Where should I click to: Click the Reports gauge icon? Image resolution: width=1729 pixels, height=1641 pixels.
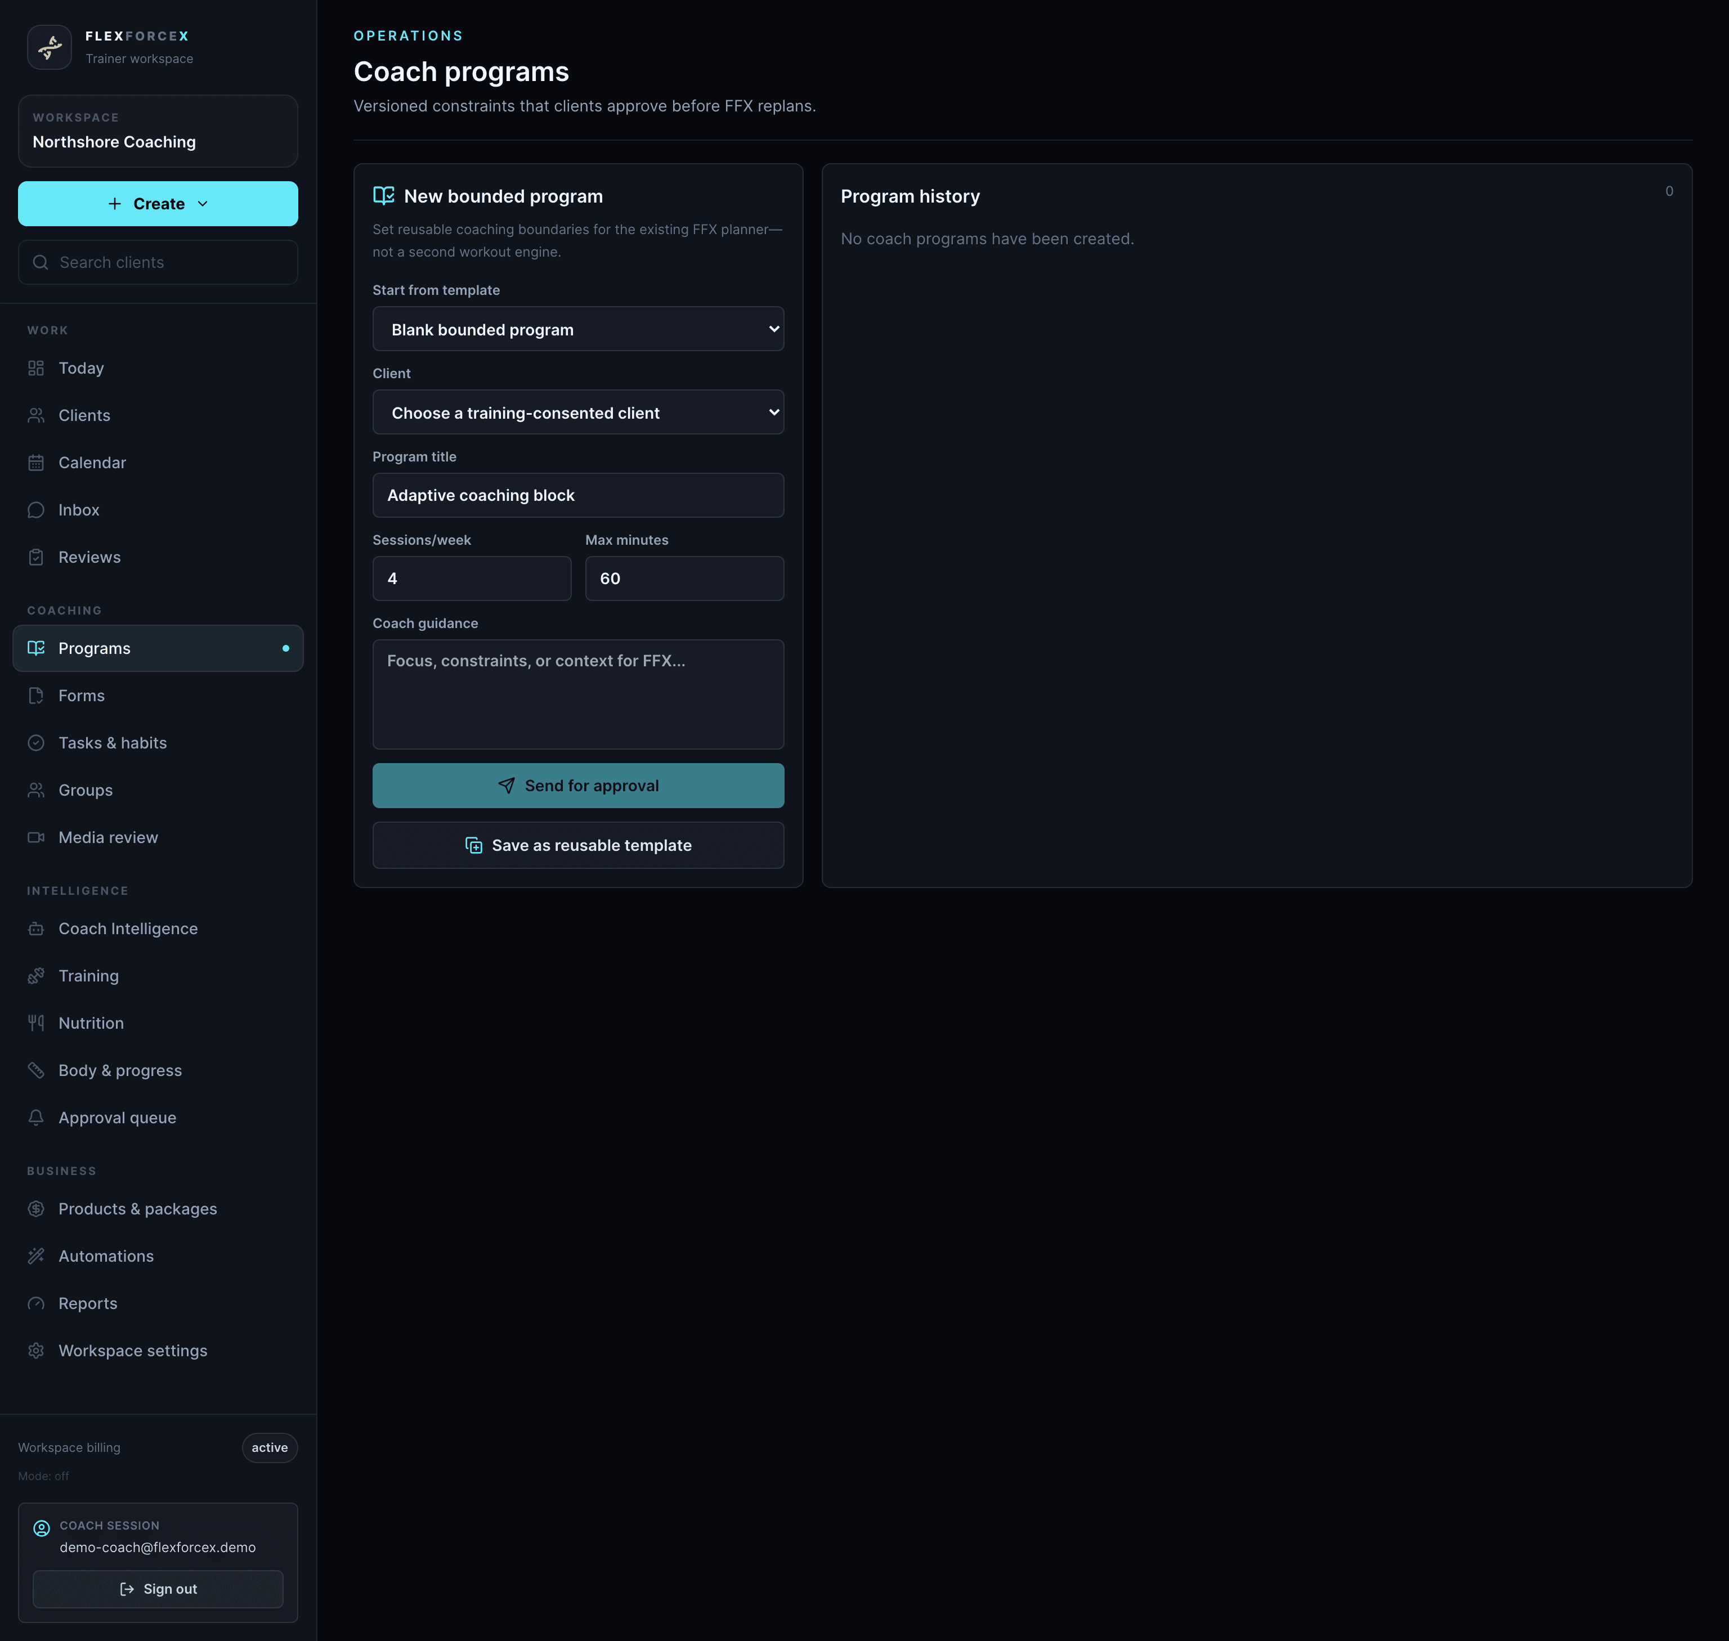tap(36, 1303)
